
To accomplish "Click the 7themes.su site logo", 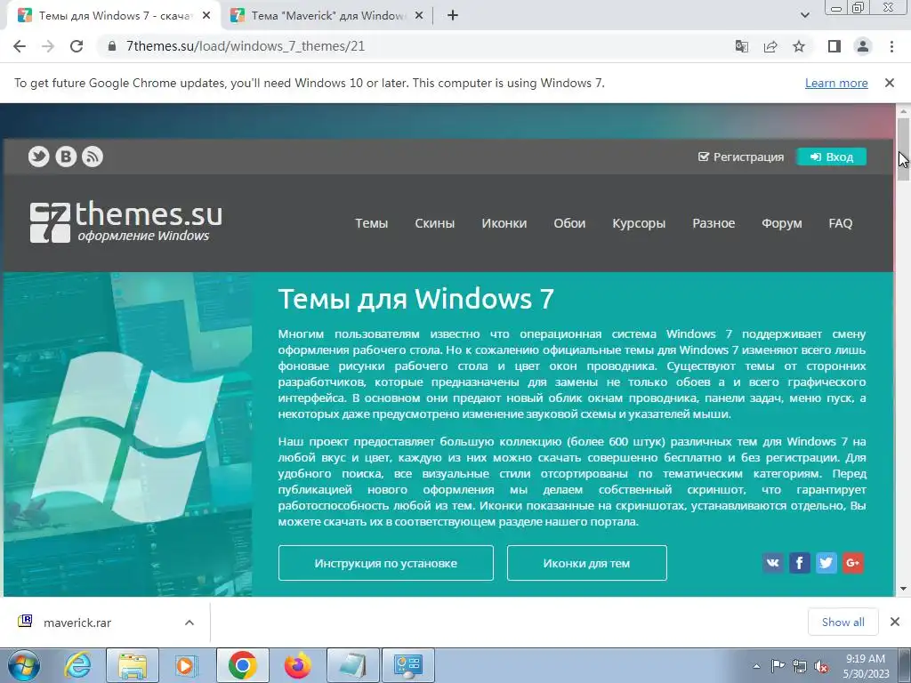I will (x=126, y=221).
